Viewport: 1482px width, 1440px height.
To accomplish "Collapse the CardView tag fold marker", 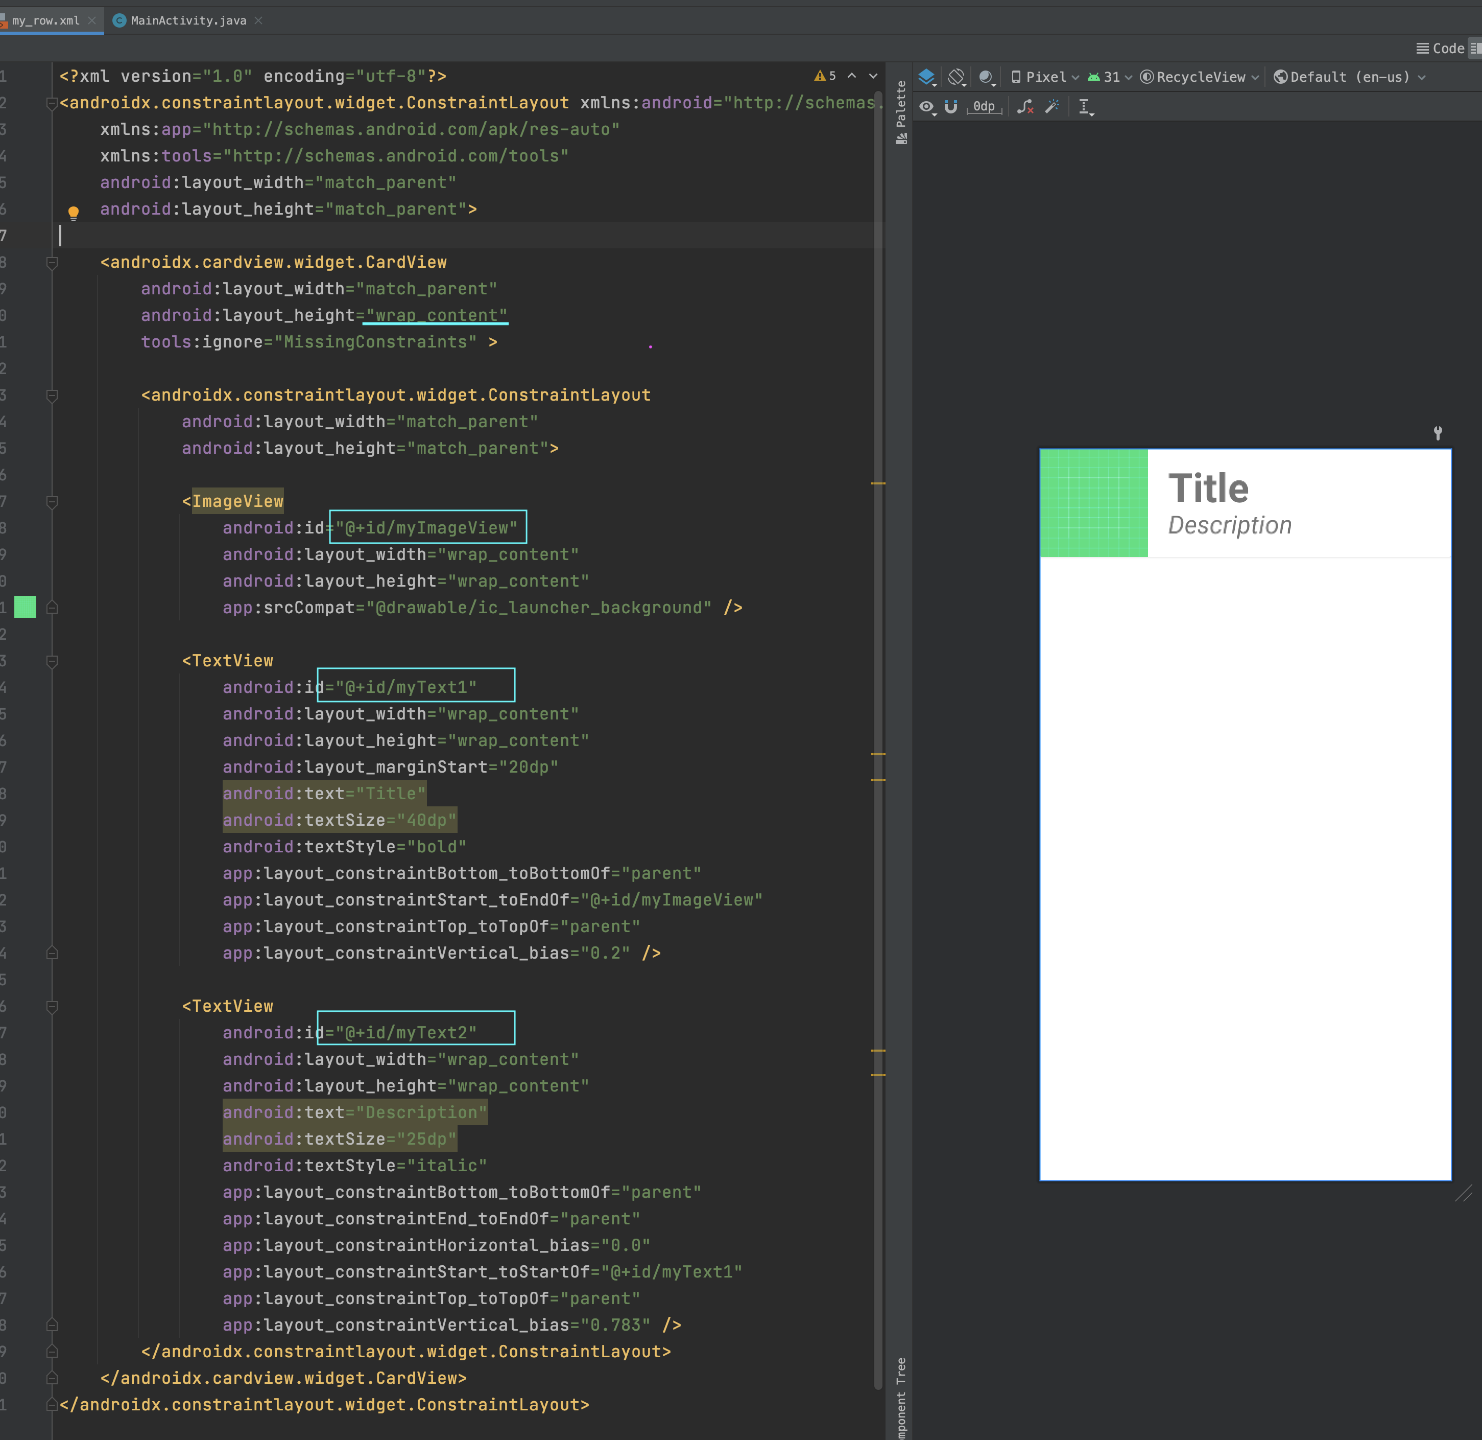I will [52, 263].
